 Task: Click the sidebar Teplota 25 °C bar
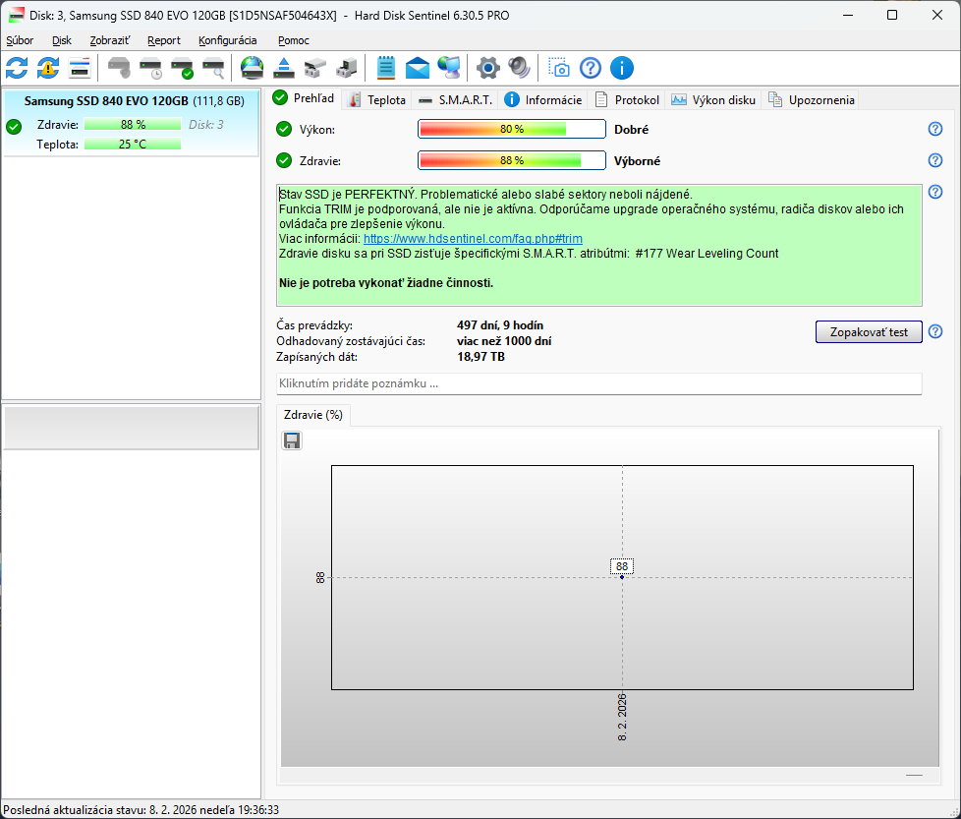pos(133,145)
